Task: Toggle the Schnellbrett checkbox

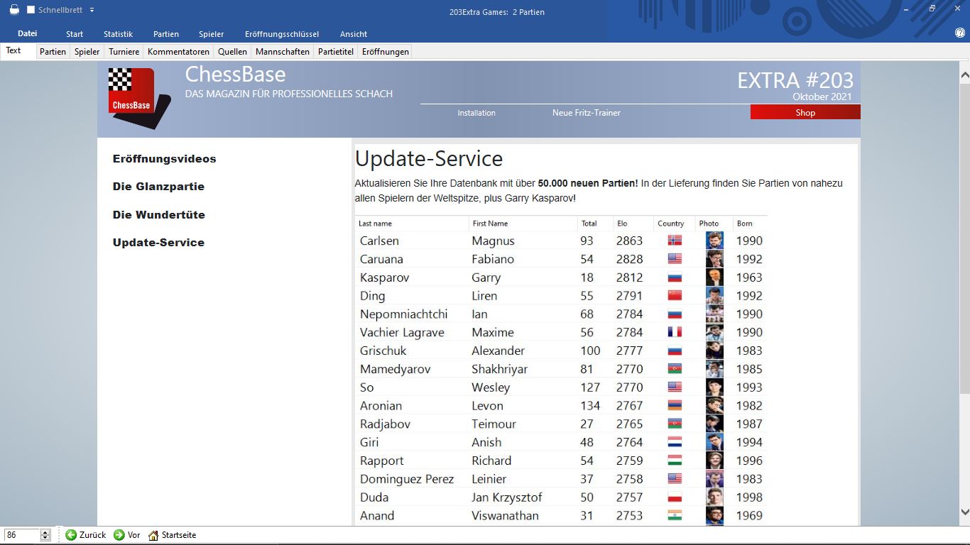Action: click(x=31, y=10)
